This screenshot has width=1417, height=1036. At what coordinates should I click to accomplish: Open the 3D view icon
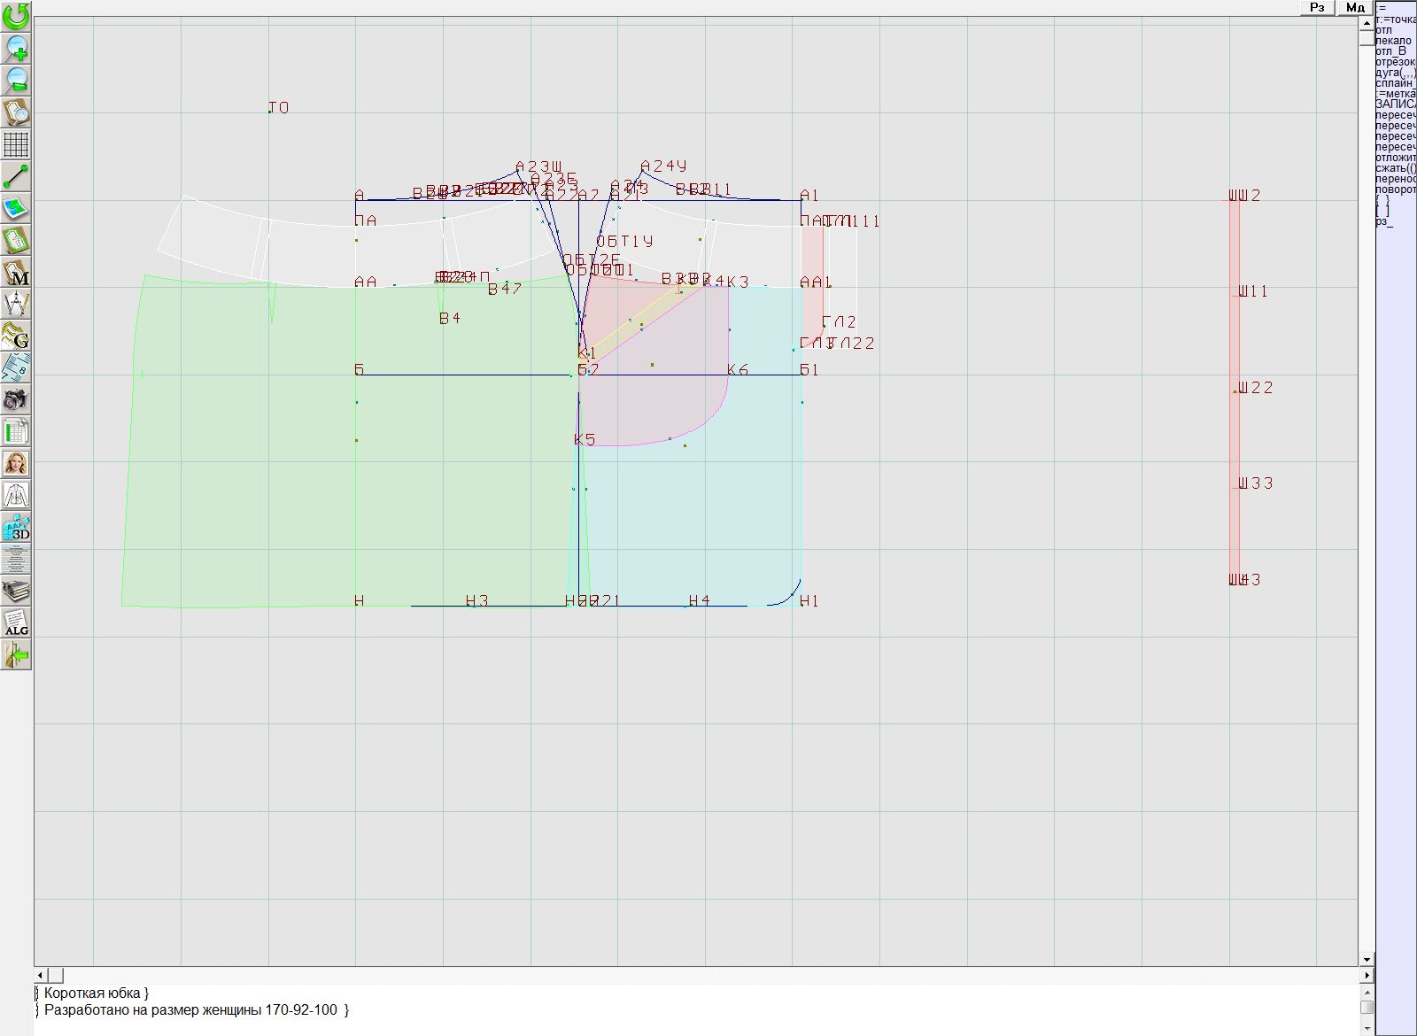tap(16, 527)
